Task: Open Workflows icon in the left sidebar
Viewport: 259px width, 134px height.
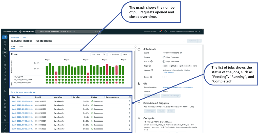Action: point(5,52)
